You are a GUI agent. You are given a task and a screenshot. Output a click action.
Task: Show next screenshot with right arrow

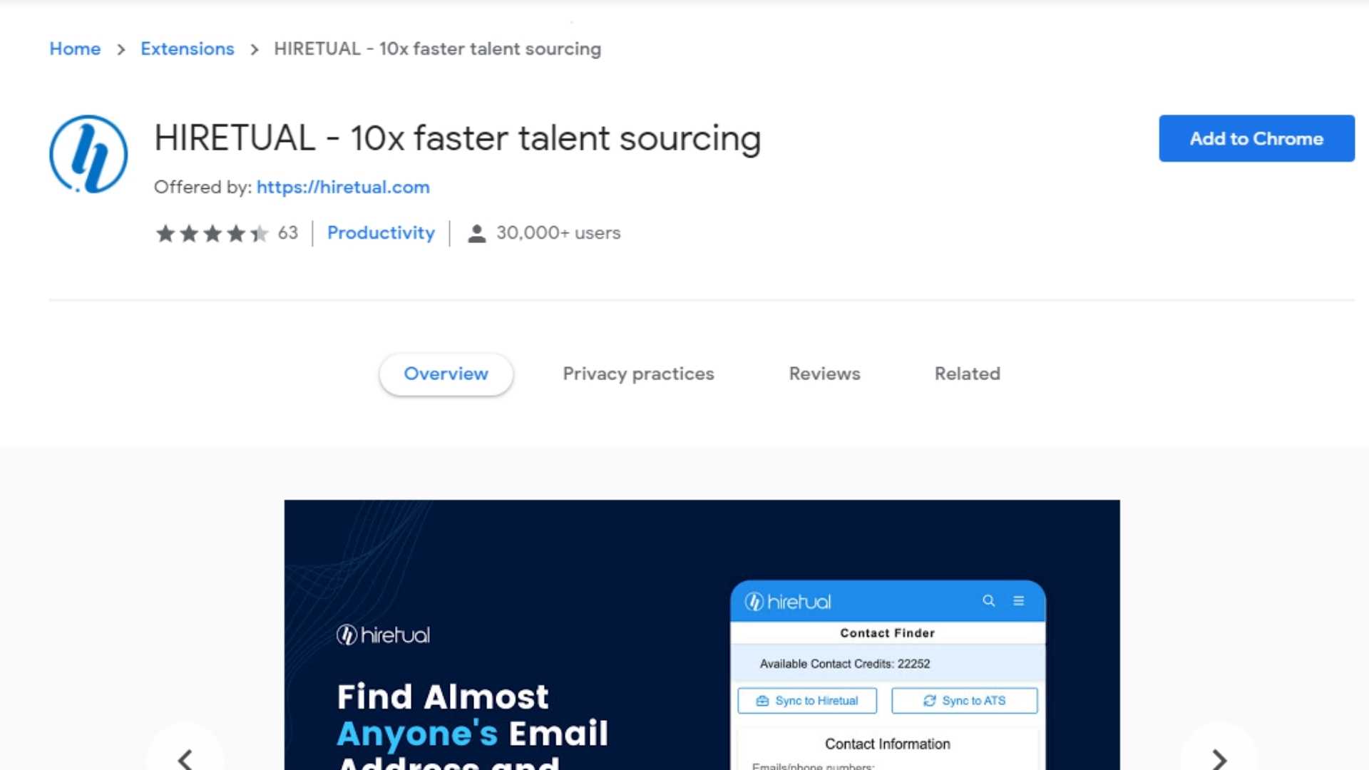1219,757
